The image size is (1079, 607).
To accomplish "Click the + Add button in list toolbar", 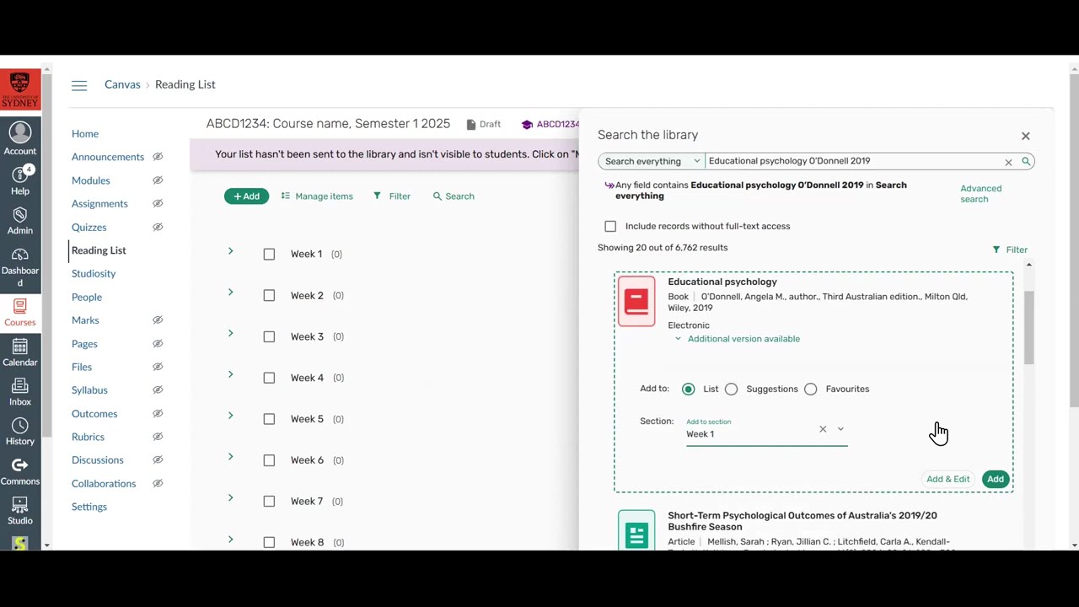I will [x=246, y=196].
